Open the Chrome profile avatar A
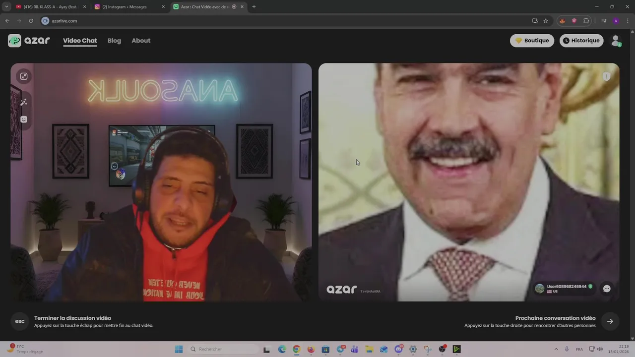 click(x=616, y=21)
